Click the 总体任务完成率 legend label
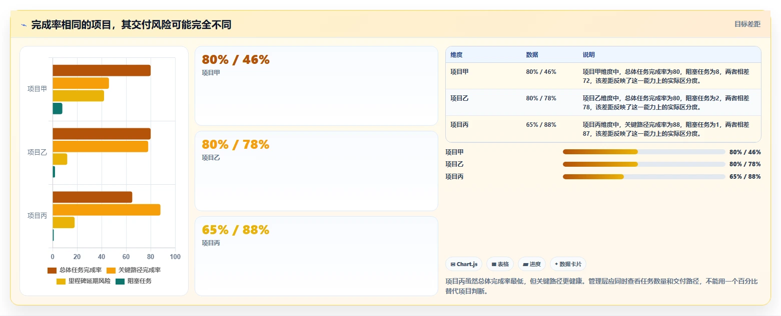781x316 pixels. (81, 270)
